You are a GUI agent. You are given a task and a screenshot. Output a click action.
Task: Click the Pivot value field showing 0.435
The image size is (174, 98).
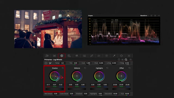101,63
